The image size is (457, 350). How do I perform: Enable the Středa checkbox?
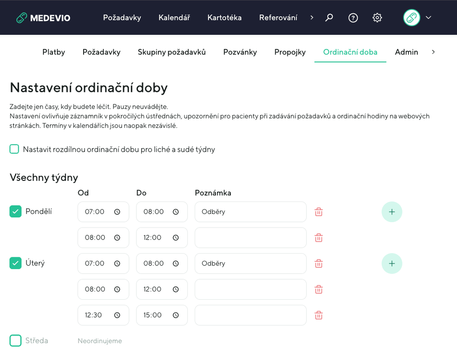click(x=16, y=341)
